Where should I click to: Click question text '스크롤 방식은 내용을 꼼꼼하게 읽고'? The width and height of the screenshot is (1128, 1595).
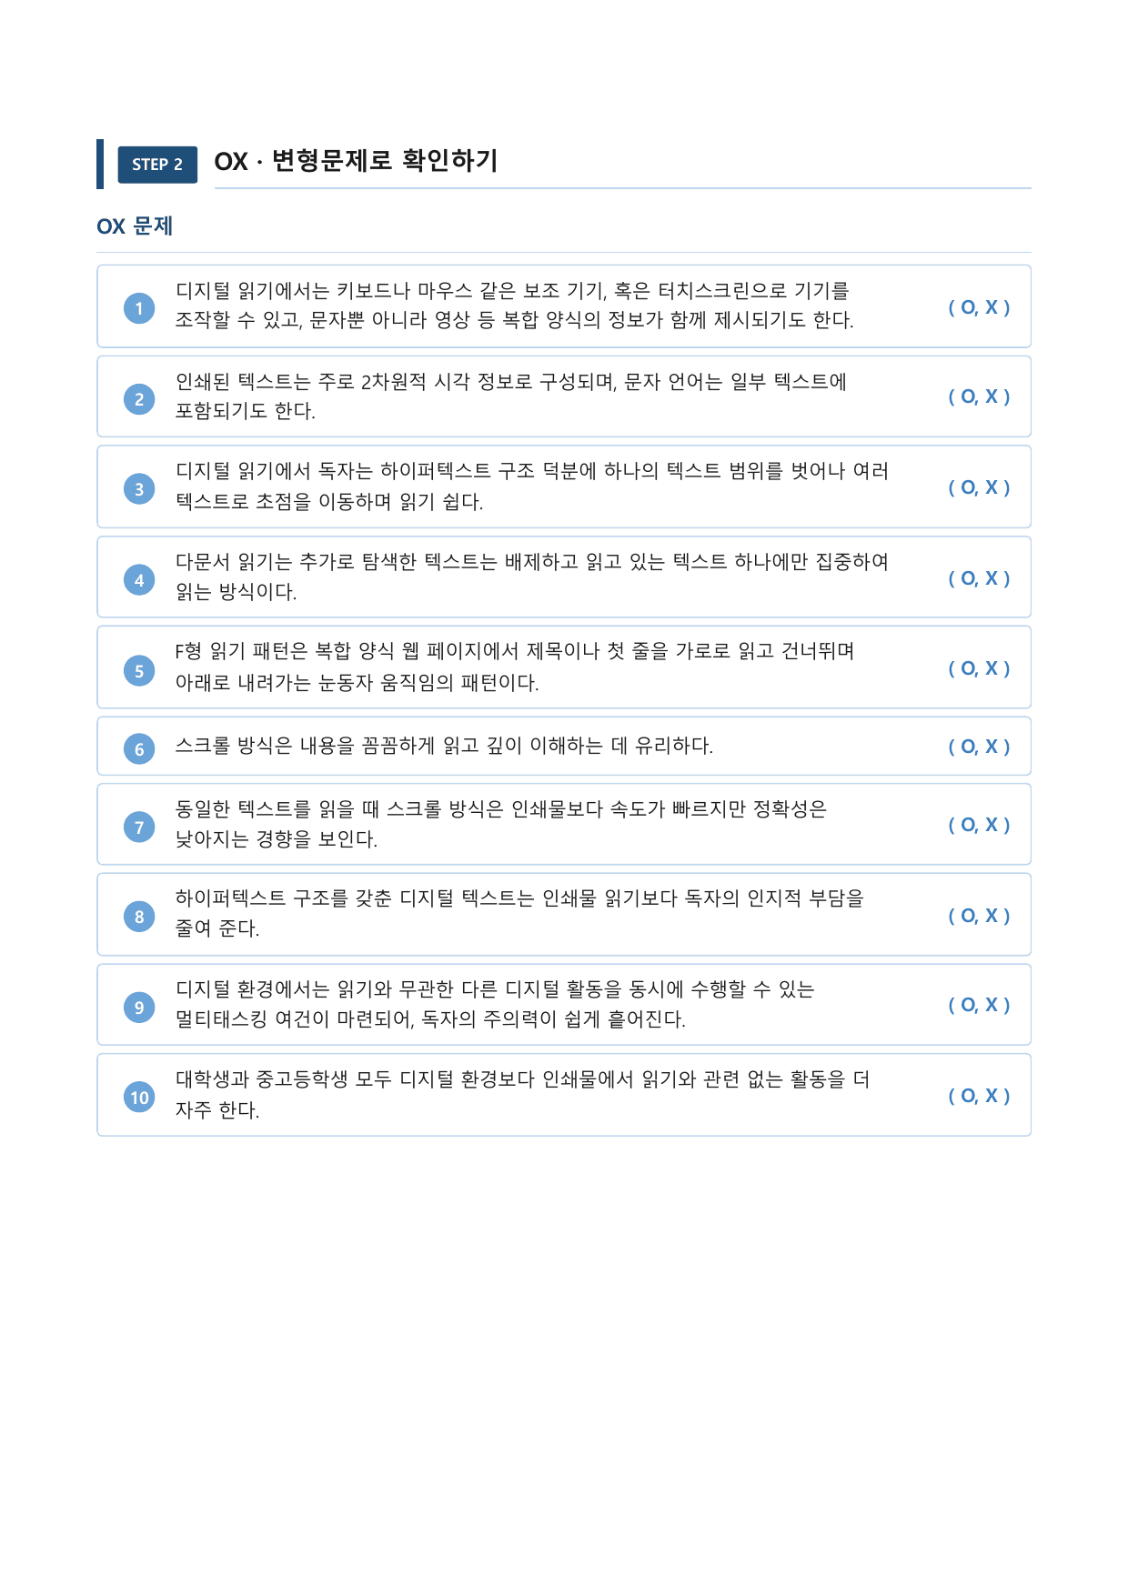pos(444,746)
